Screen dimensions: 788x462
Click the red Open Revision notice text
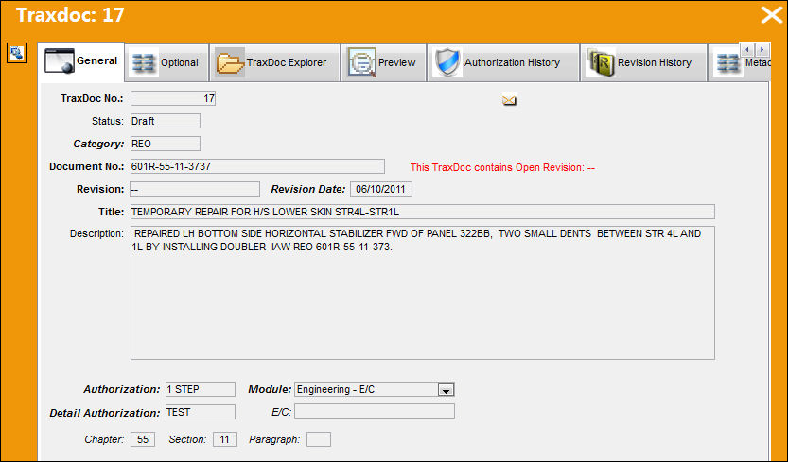502,168
